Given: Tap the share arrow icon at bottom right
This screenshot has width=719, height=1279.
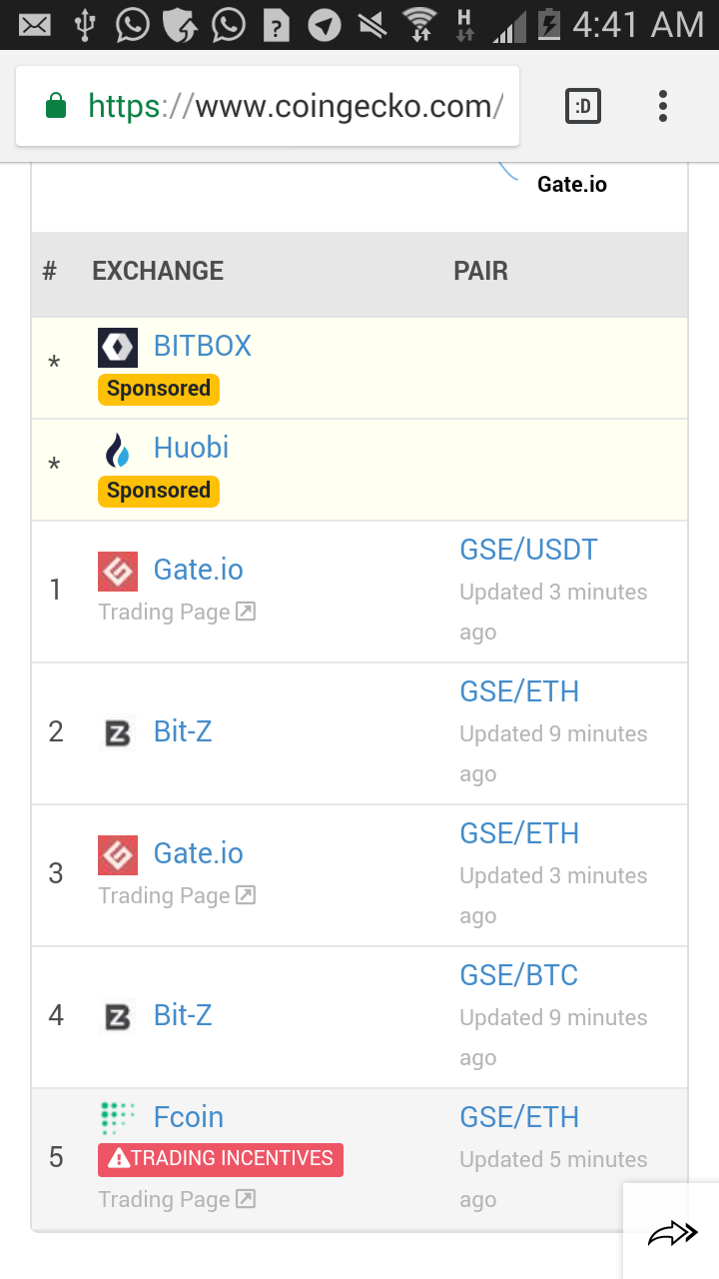Looking at the screenshot, I should point(671,1235).
